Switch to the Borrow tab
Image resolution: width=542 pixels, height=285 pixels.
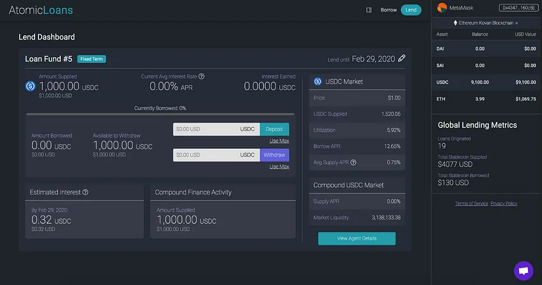pos(389,10)
